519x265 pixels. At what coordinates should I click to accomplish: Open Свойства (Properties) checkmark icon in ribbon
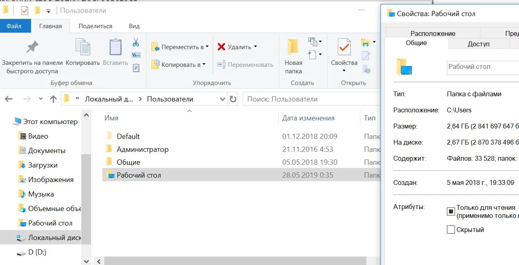[x=344, y=47]
